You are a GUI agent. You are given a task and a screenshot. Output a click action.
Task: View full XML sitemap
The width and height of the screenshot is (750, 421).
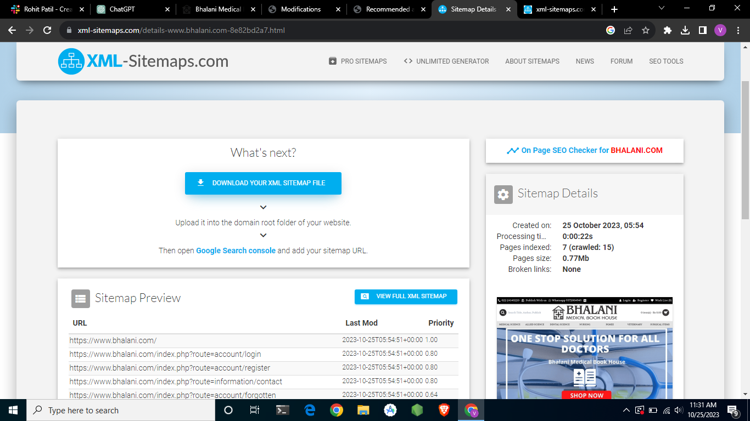tap(406, 297)
